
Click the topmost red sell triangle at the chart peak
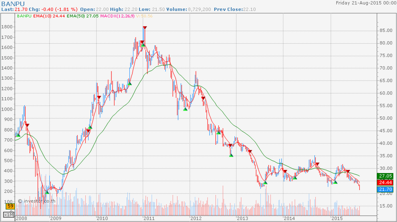[x=145, y=27]
